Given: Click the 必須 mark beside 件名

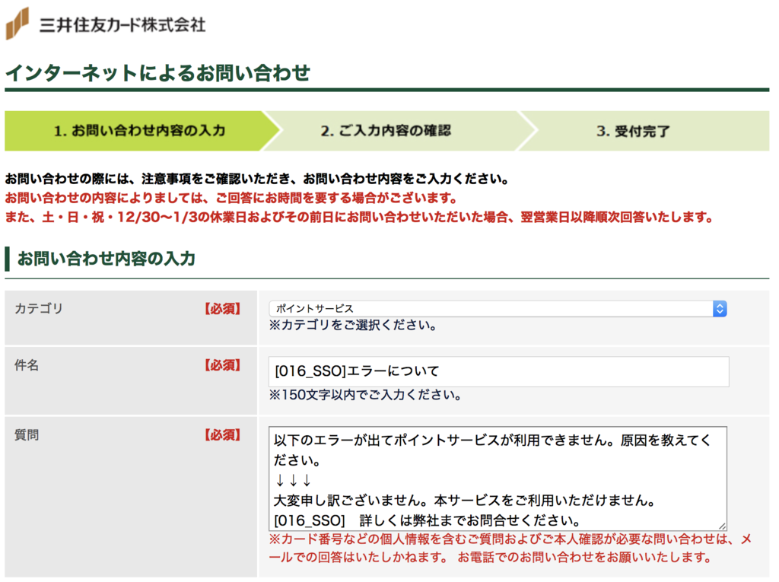Looking at the screenshot, I should coord(222,365).
